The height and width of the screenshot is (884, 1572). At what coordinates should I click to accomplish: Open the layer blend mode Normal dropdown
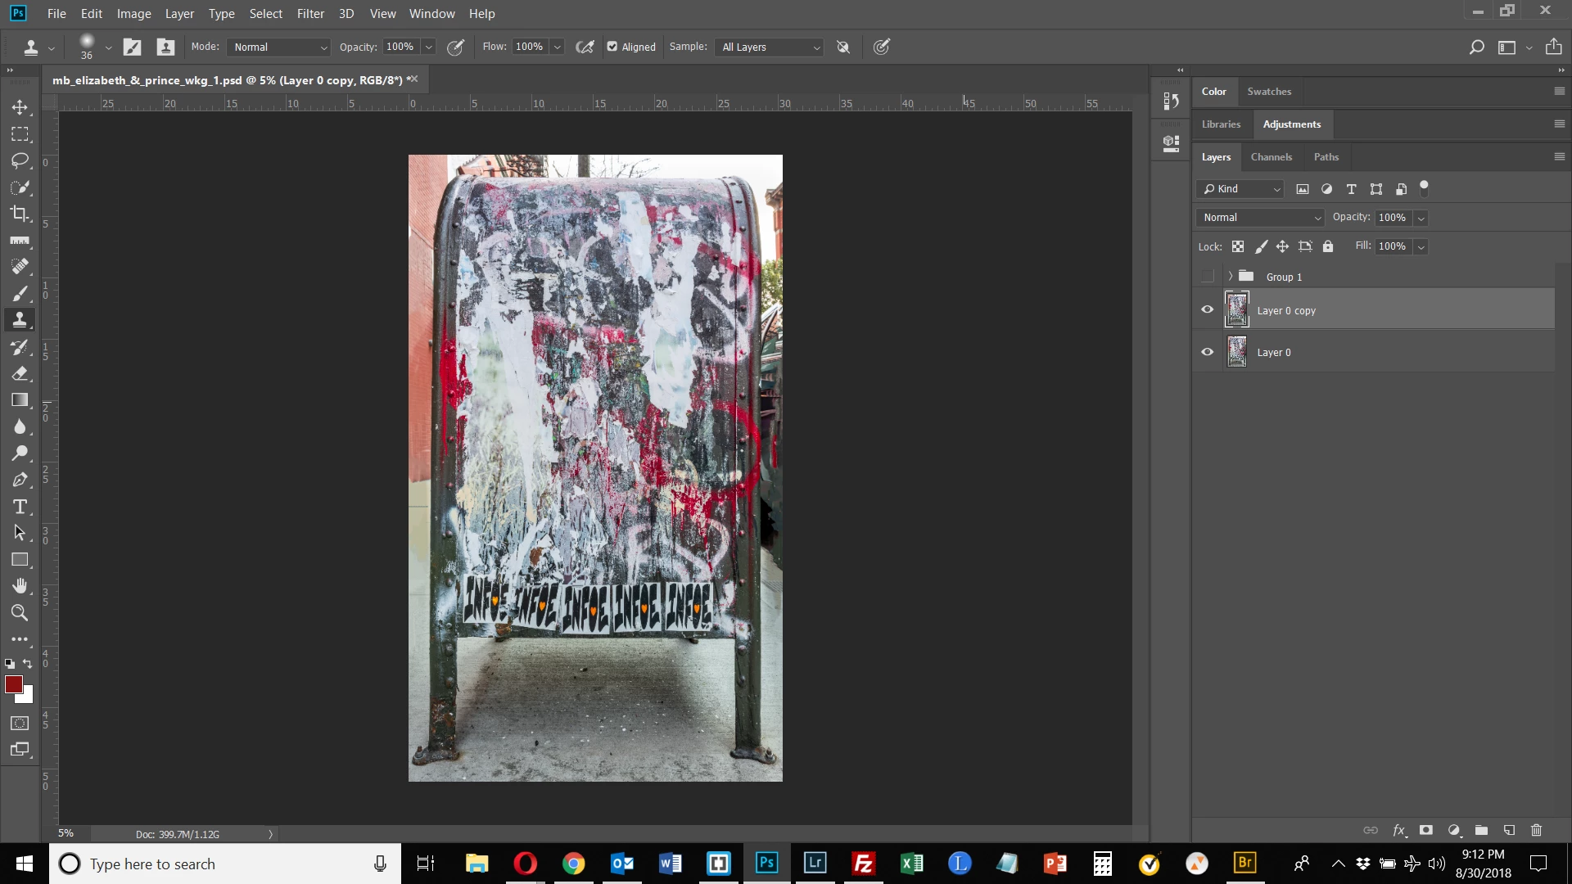[1261, 218]
